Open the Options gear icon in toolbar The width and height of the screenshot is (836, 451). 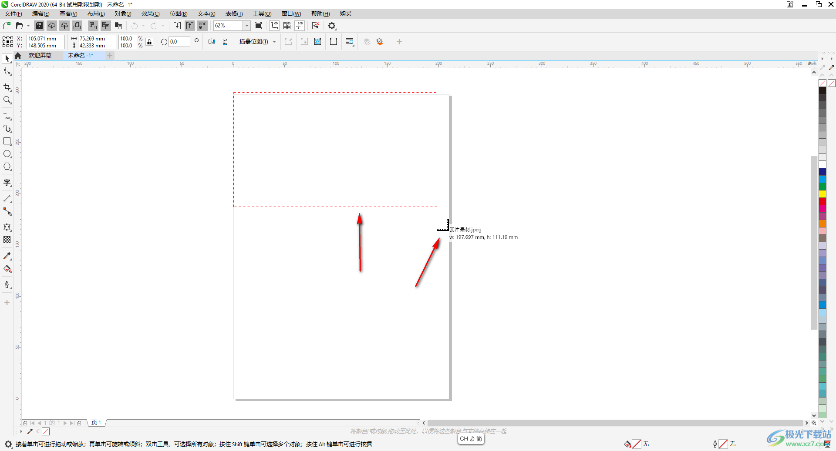coord(332,26)
